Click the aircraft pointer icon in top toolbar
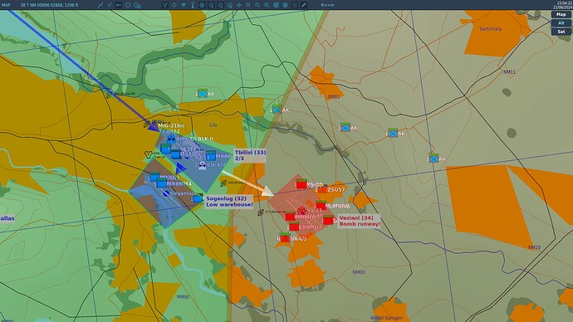This screenshot has width=573, height=322. coord(110,5)
